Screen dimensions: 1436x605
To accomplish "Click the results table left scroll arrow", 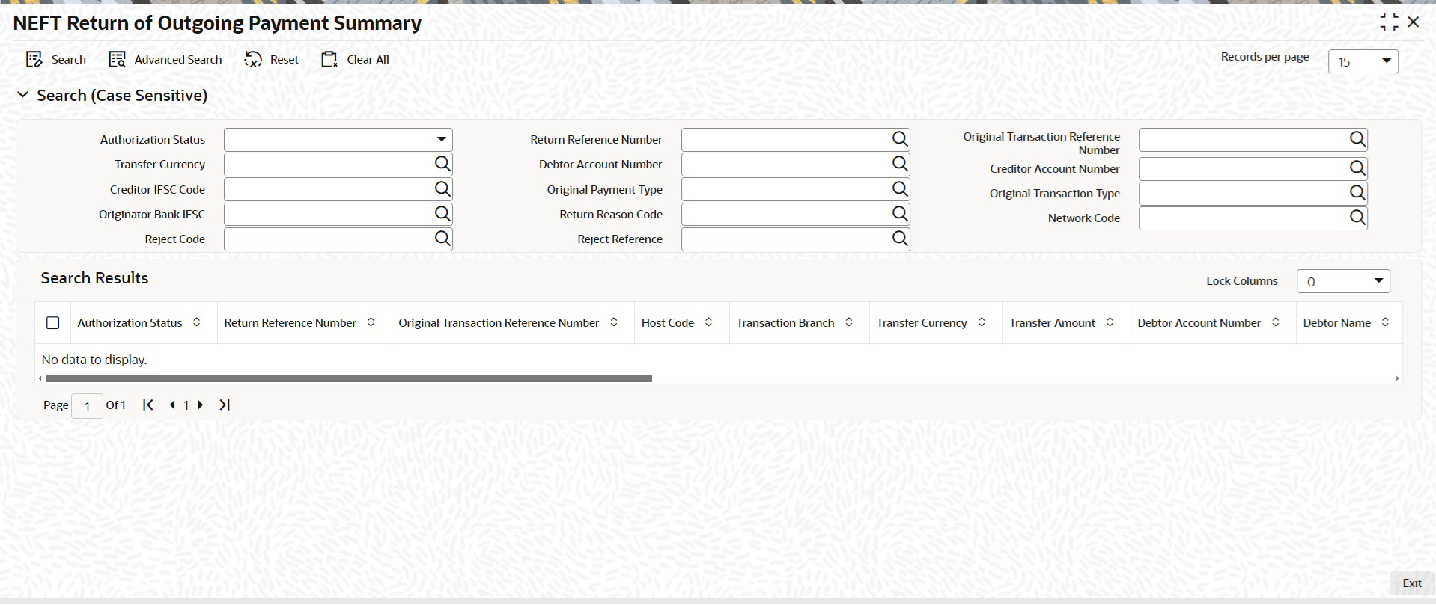I will point(40,378).
